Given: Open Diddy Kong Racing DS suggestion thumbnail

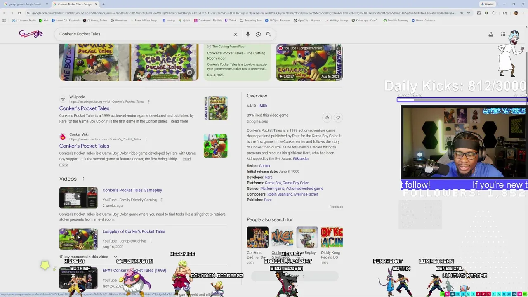Looking at the screenshot, I should point(332,237).
